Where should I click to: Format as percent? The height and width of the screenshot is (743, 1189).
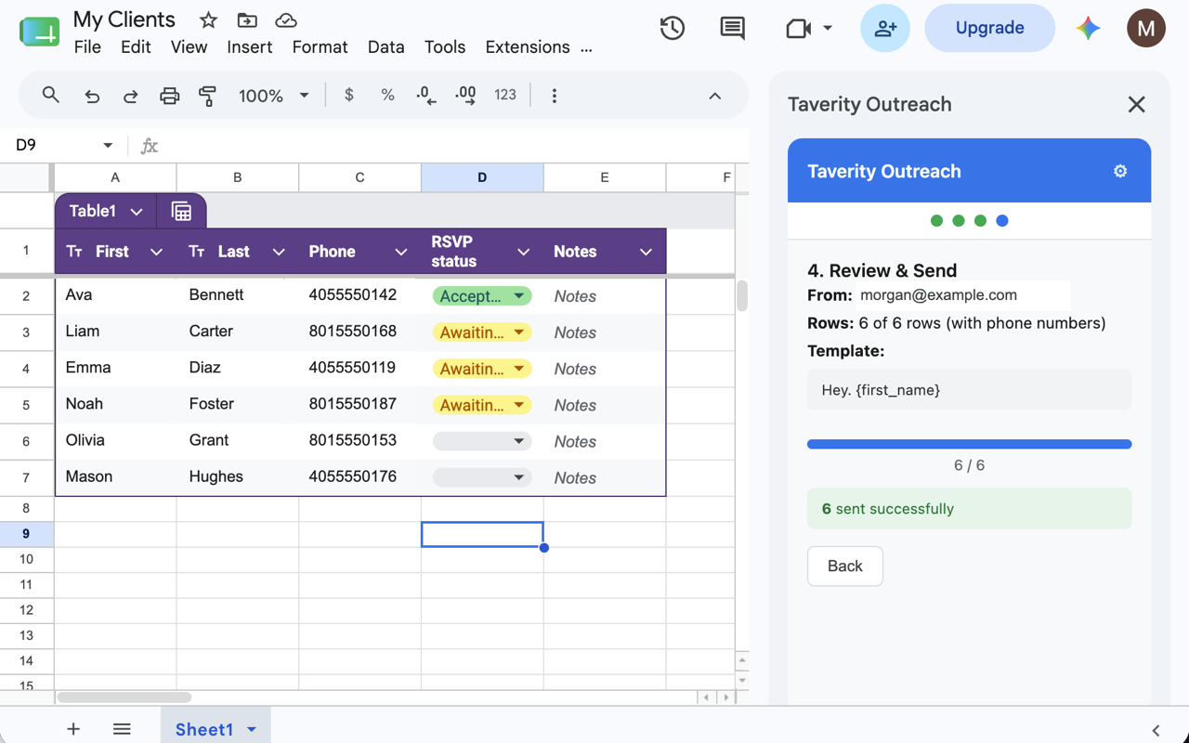click(387, 95)
